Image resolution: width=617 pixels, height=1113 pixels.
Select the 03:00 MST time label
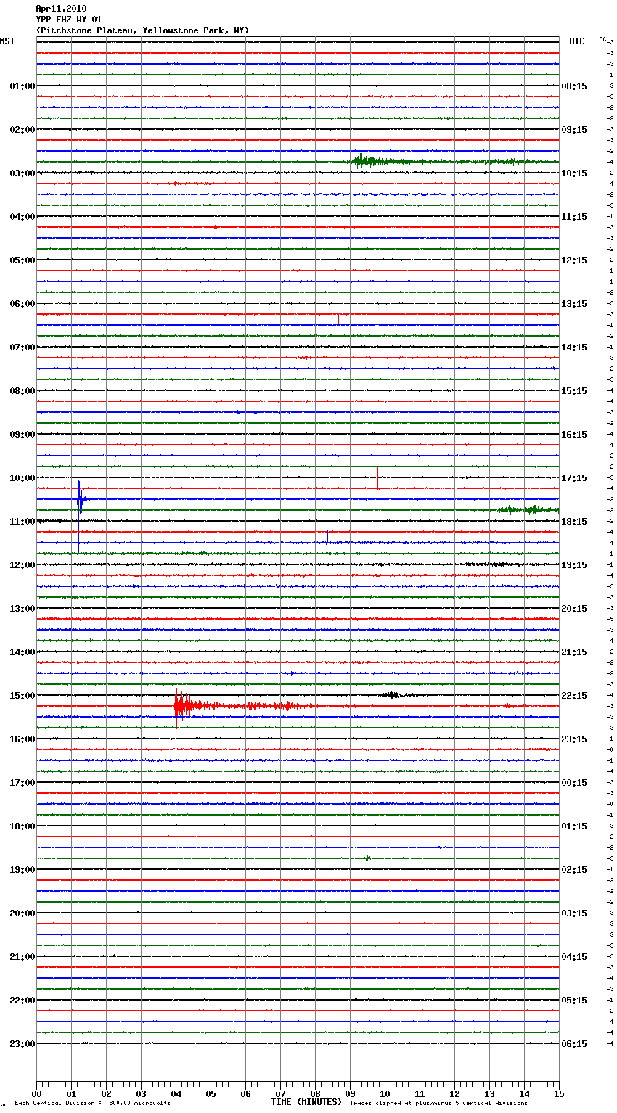(x=23, y=173)
